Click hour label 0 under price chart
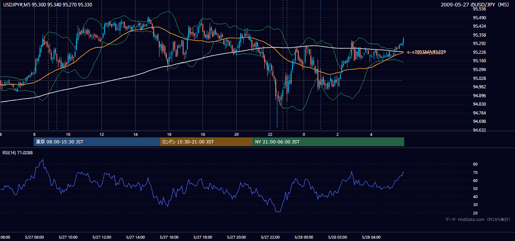Screen dimensions: 515x241 coord(303,135)
